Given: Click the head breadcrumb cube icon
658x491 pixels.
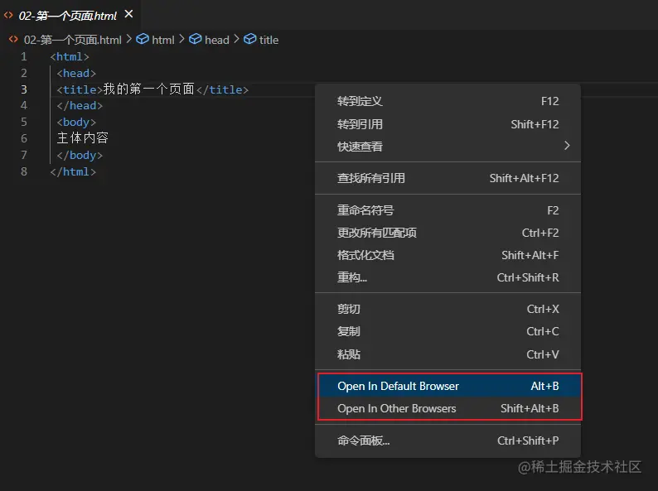Looking at the screenshot, I should (x=196, y=39).
